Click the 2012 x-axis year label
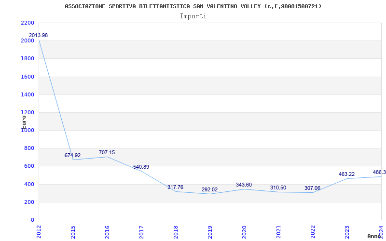 [x=39, y=232]
